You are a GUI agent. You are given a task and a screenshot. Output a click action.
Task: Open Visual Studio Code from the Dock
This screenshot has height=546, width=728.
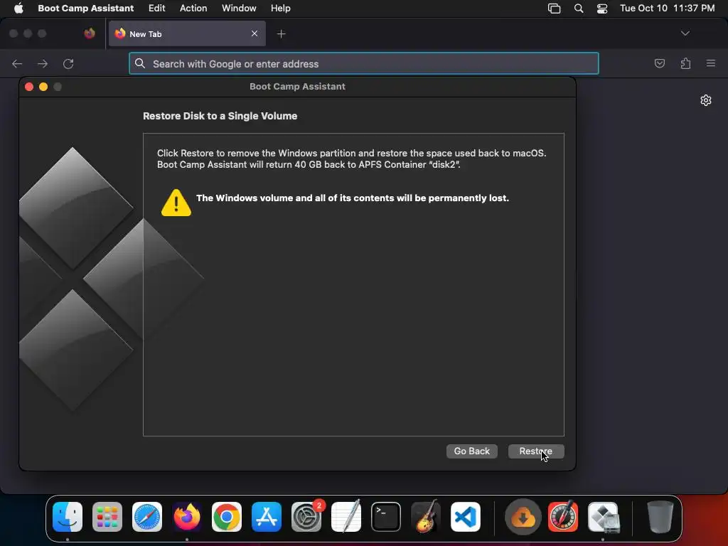coord(466,517)
